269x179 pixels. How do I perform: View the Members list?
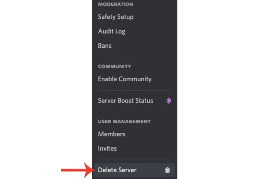point(111,134)
